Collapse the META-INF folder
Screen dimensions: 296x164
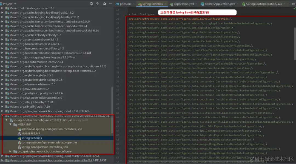10,124
